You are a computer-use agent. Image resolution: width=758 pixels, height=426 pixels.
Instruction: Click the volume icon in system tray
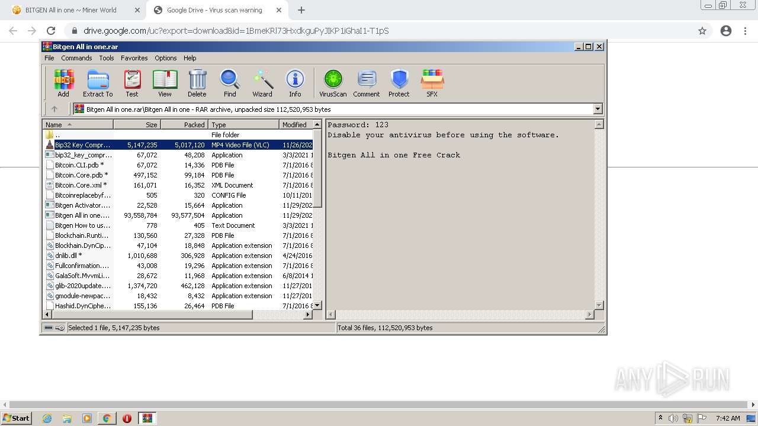673,418
